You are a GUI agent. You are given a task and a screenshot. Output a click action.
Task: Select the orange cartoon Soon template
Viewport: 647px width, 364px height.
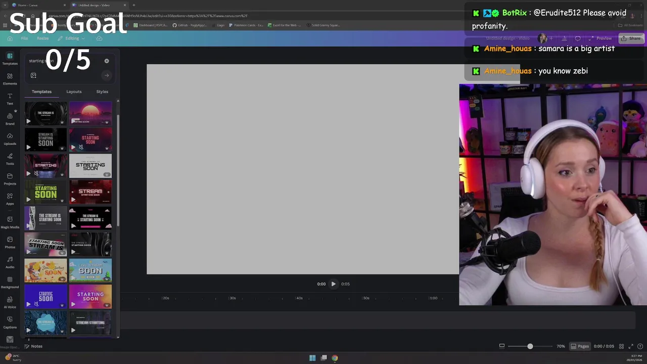(45, 270)
